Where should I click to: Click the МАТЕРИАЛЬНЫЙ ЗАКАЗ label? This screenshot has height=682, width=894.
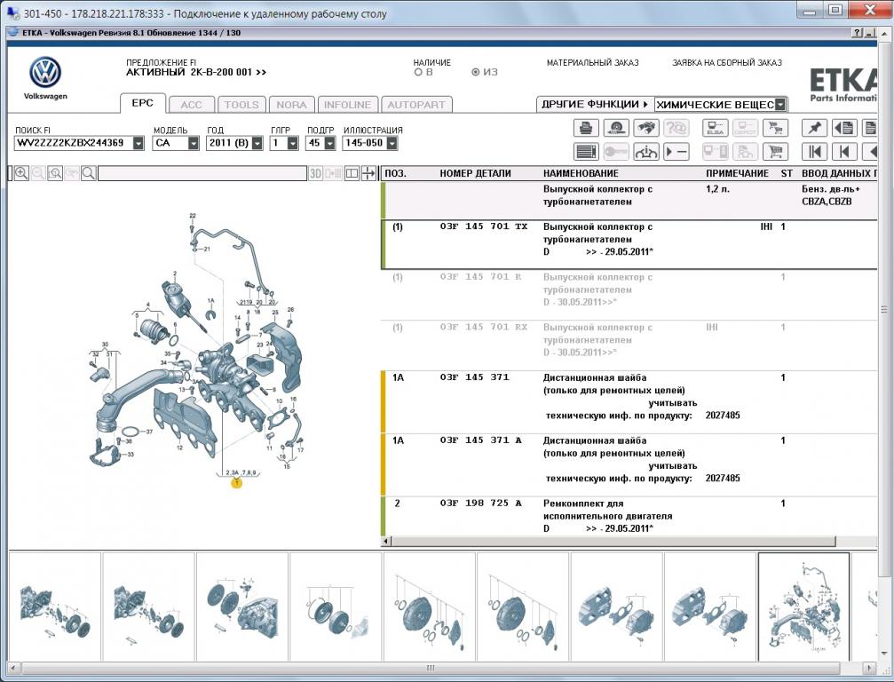point(592,63)
